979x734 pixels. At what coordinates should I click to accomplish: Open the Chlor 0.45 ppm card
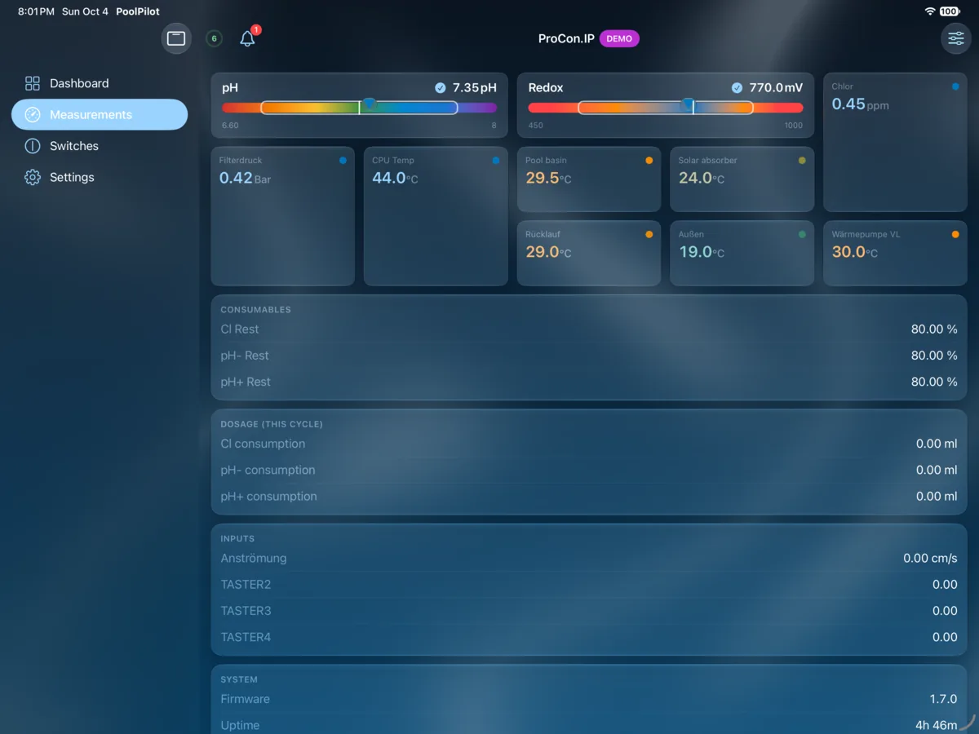click(x=895, y=143)
